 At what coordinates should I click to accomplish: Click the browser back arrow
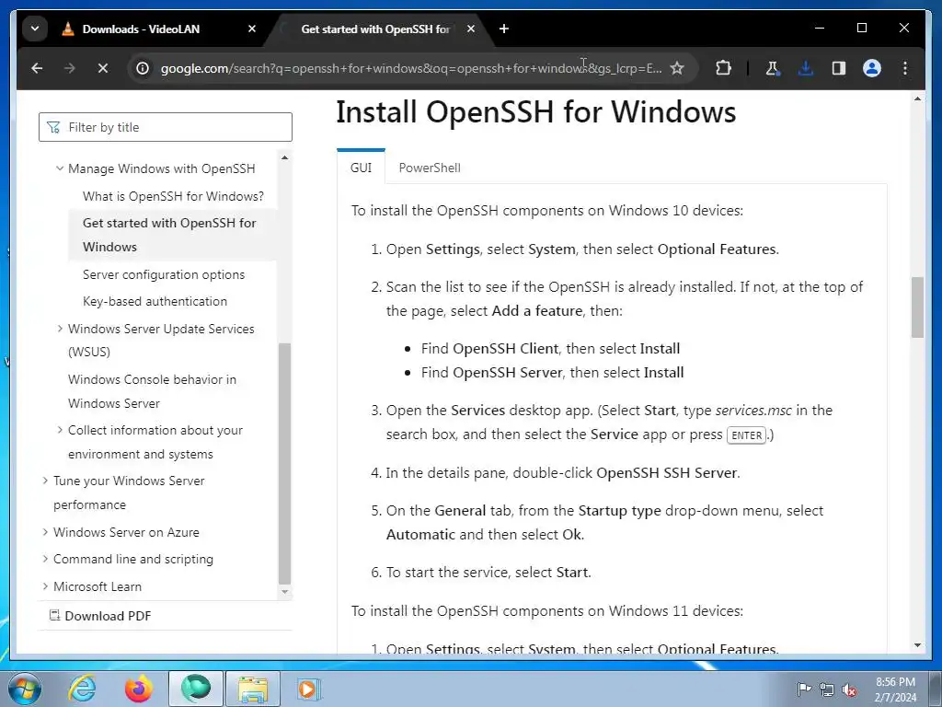click(37, 68)
